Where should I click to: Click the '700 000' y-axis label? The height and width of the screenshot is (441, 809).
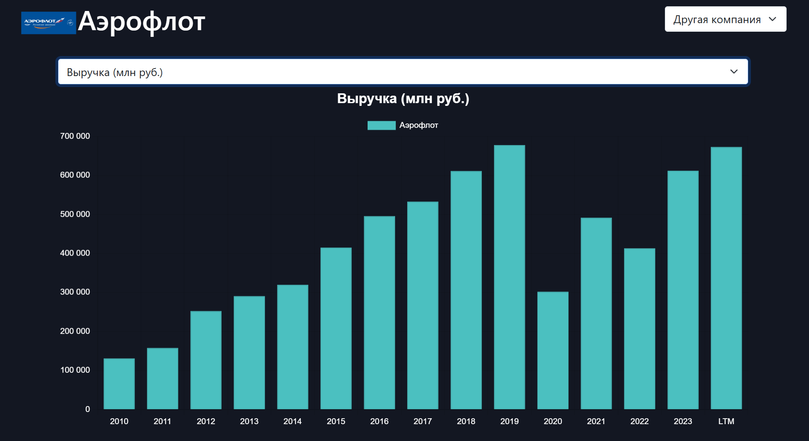(75, 136)
